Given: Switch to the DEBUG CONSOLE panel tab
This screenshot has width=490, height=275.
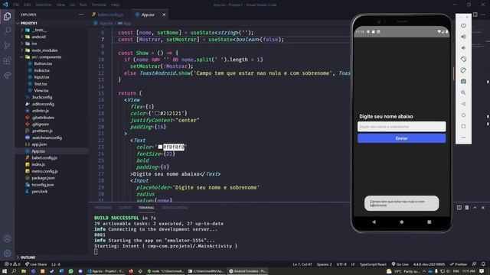Looking at the screenshot, I should 175,208.
